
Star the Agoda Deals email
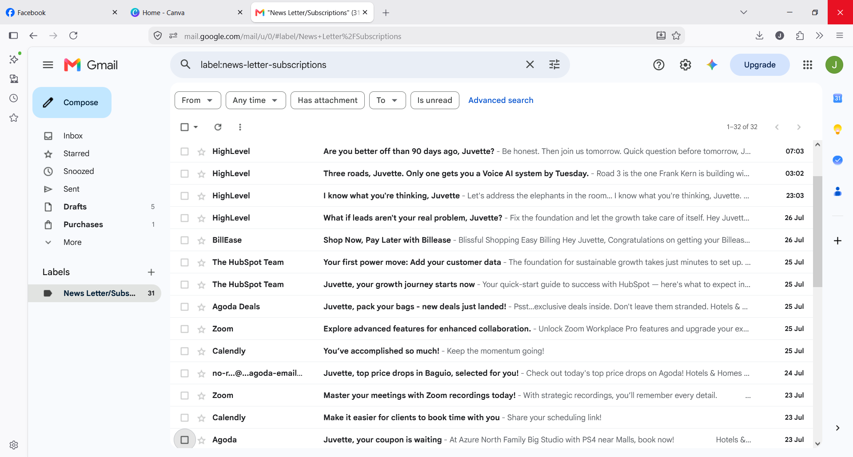[x=201, y=307]
